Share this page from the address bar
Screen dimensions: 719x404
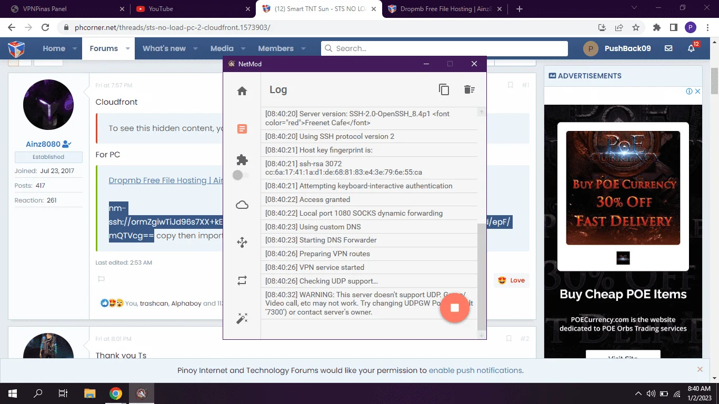(619, 27)
